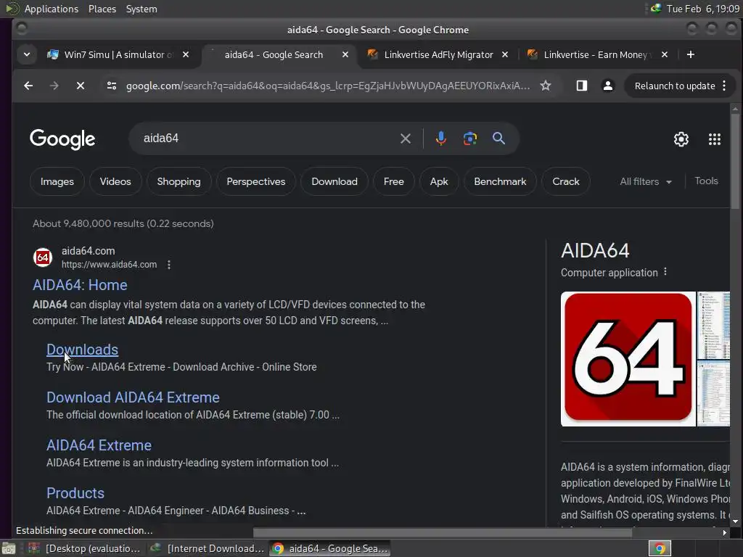Click the forward navigation arrow

54,86
